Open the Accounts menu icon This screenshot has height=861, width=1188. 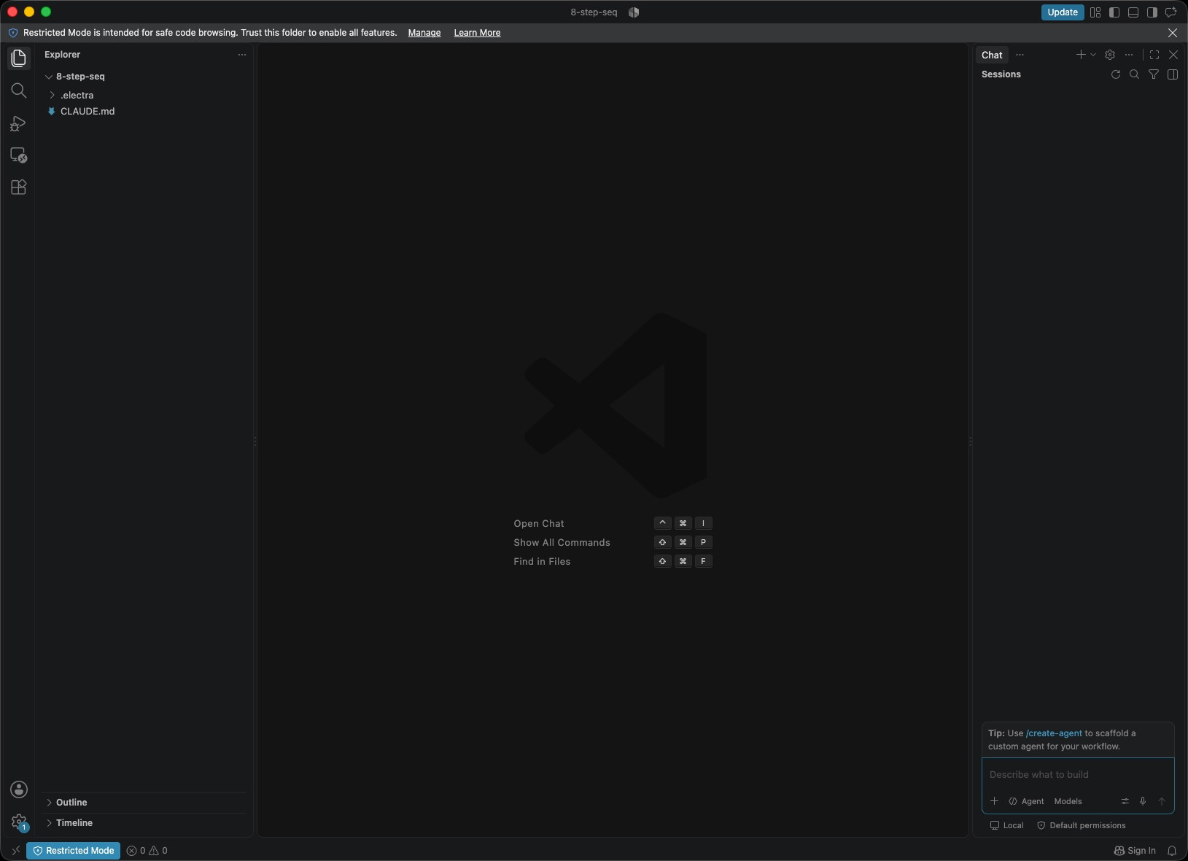tap(19, 789)
